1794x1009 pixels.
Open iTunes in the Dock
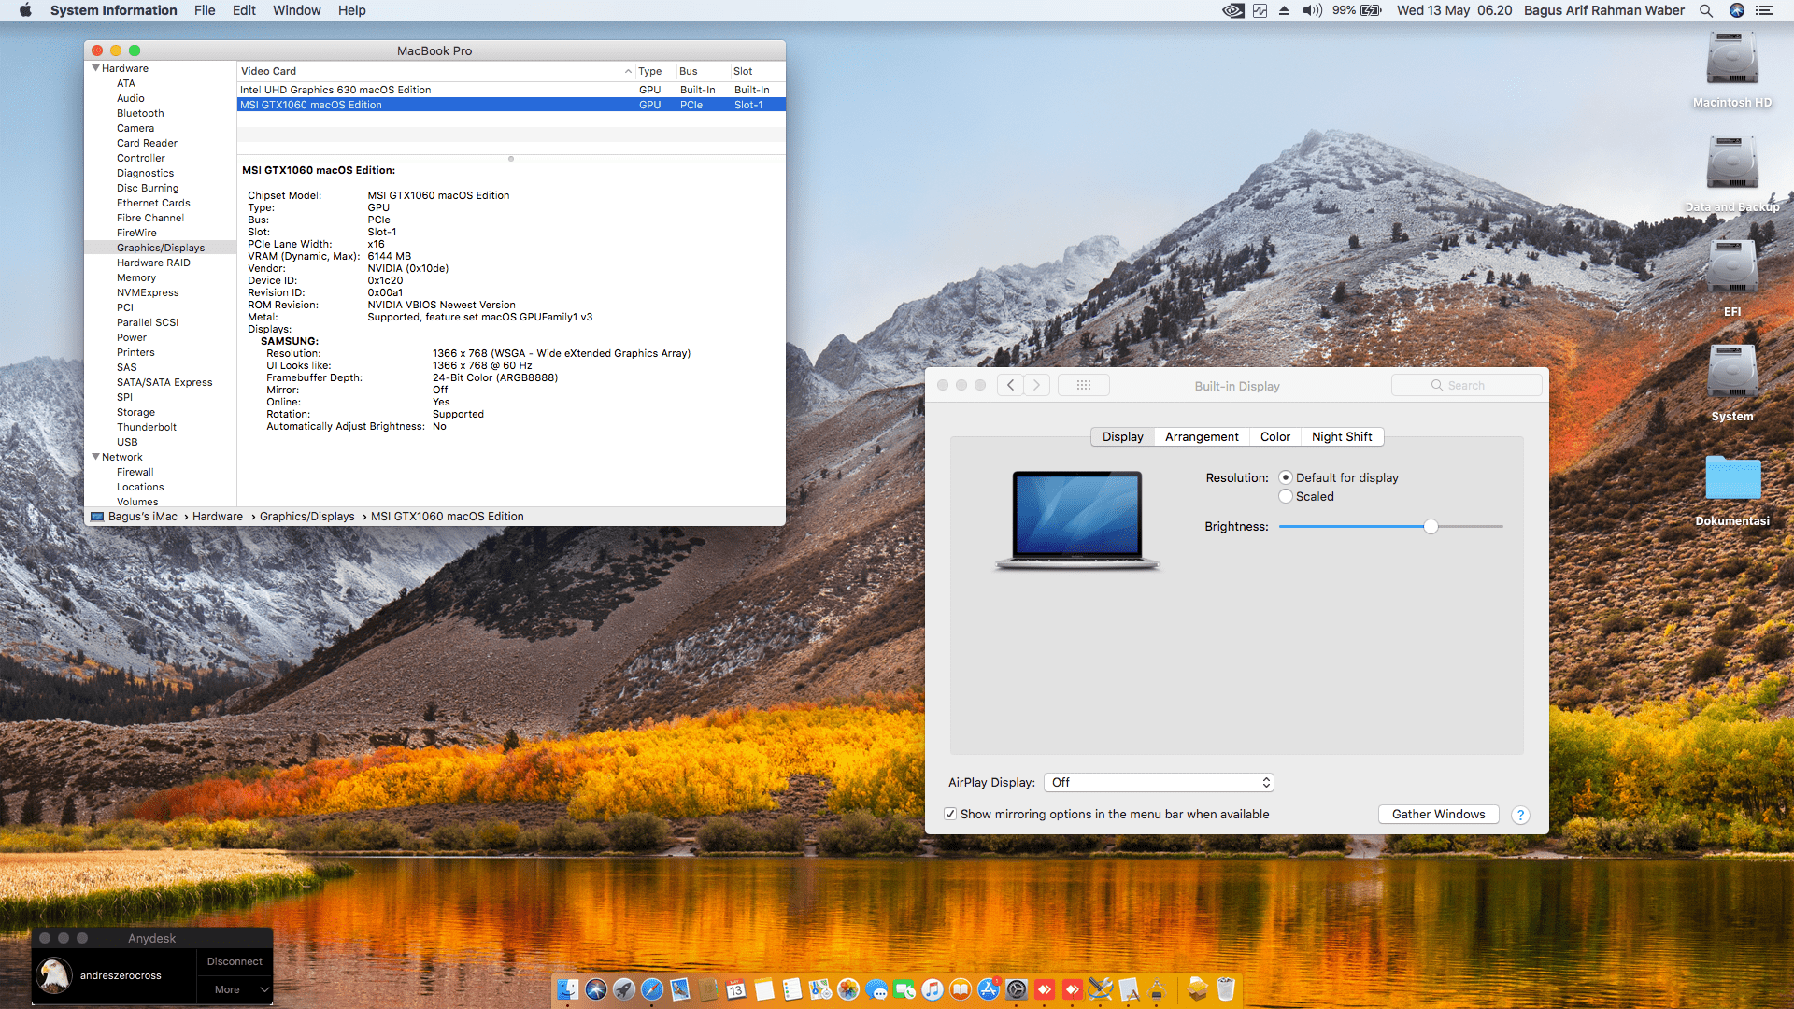click(x=932, y=989)
